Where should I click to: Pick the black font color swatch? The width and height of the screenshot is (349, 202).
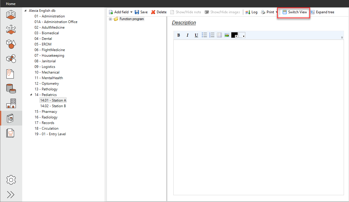(233, 35)
